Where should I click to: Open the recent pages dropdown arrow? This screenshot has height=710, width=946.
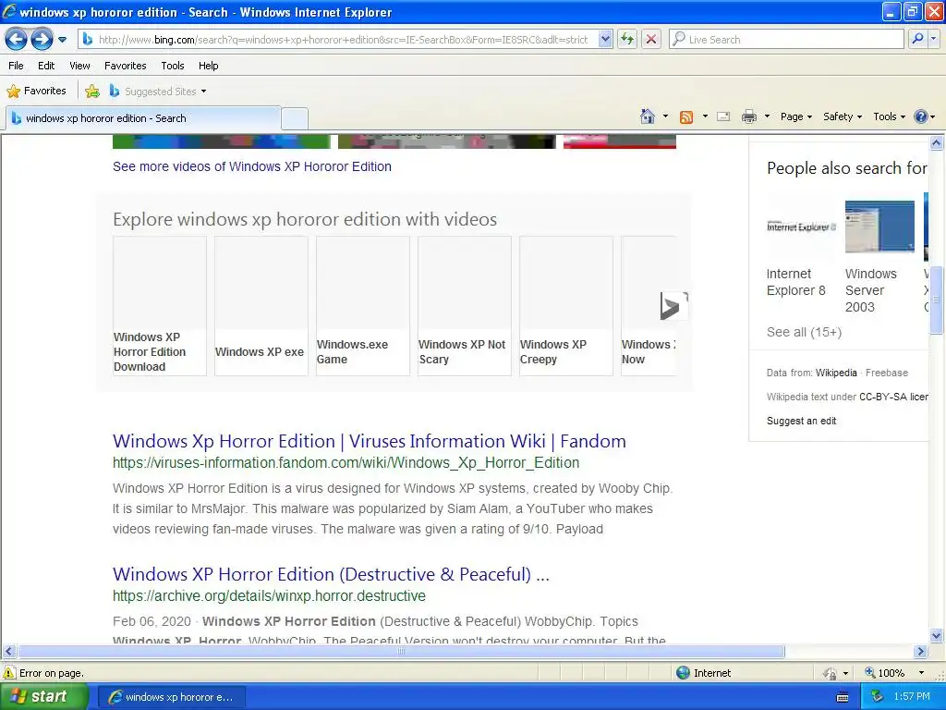tap(62, 40)
